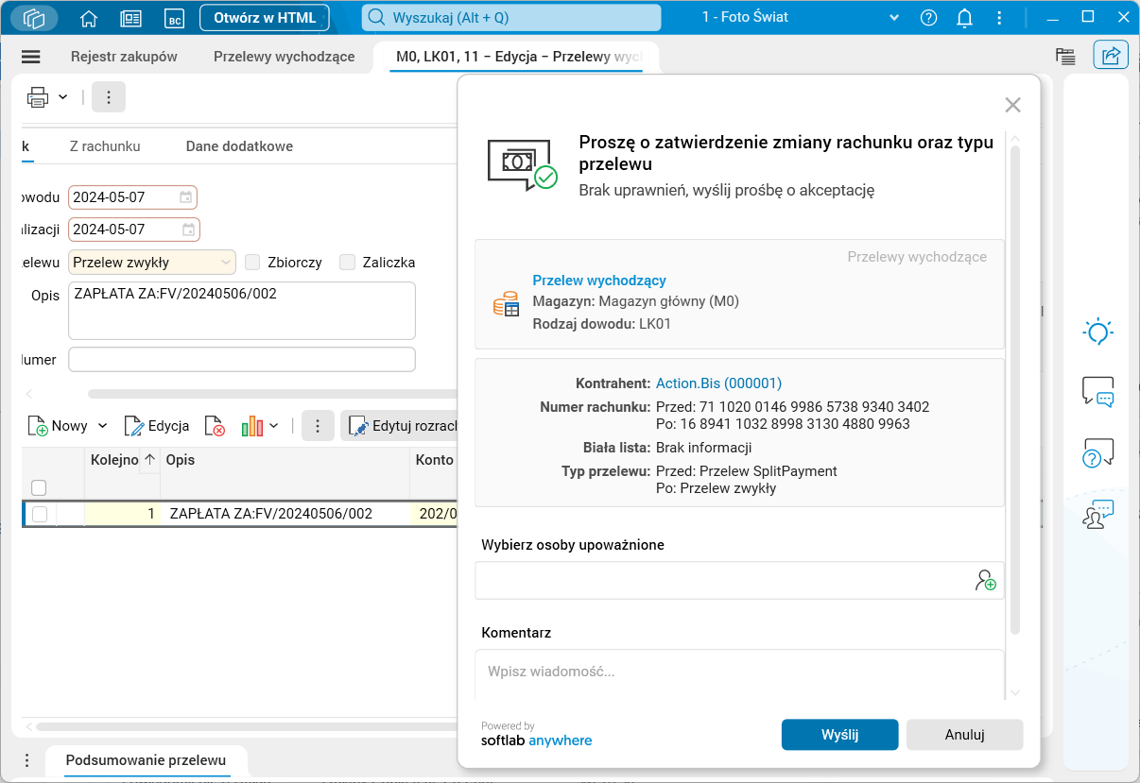Expand the Przelew zwykły transfer type dropdown
Viewport: 1140px width, 783px height.
(225, 263)
